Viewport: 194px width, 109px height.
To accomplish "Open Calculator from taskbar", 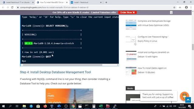I will pyautogui.click(x=94, y=106).
